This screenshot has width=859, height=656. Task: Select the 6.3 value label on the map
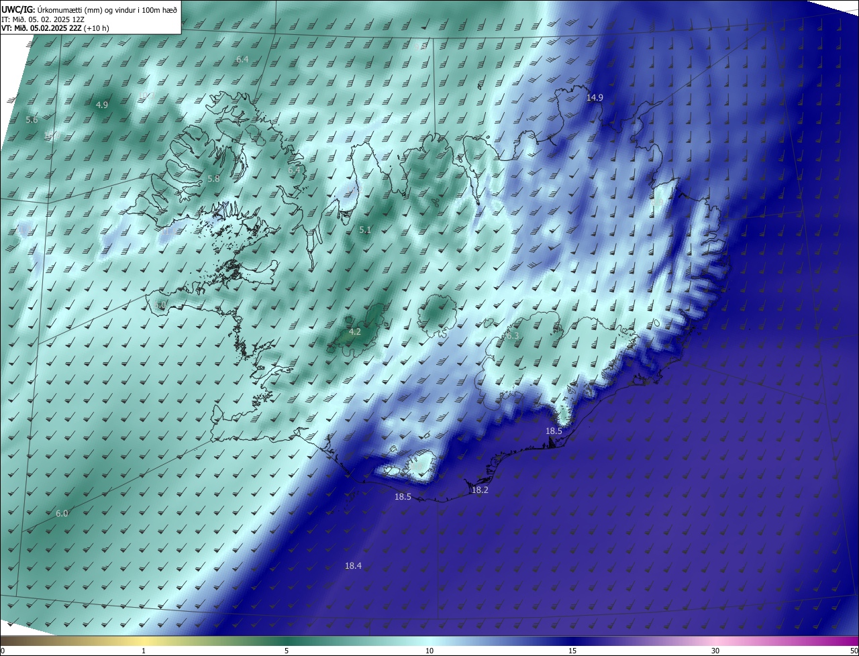(513, 336)
